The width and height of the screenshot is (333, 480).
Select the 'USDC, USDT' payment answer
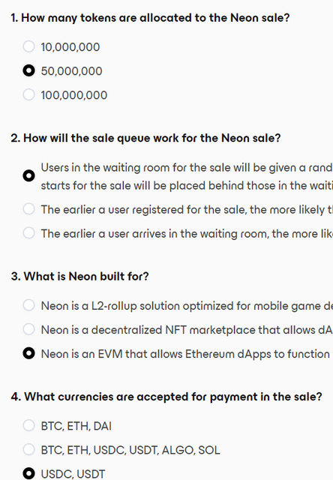pyautogui.click(x=28, y=473)
